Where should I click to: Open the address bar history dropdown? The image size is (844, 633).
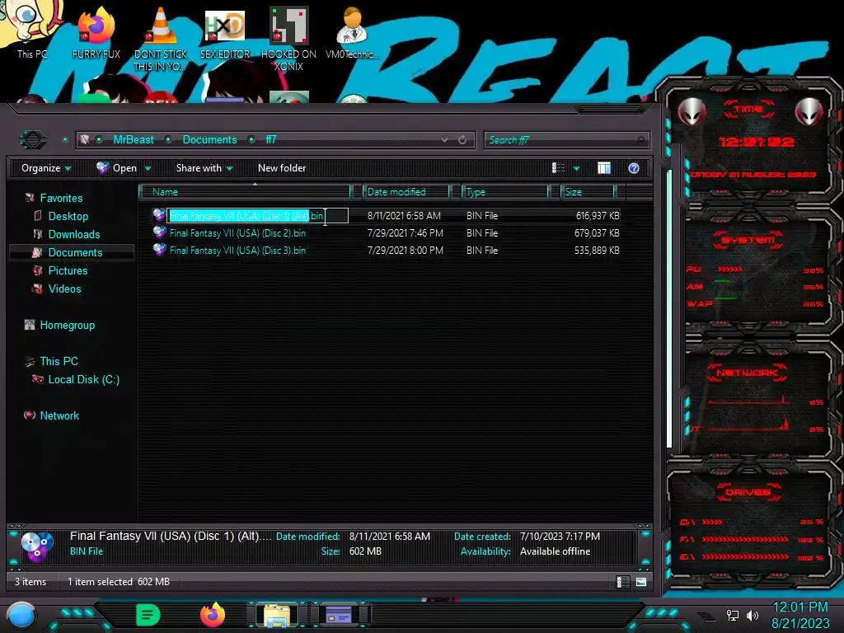(444, 140)
